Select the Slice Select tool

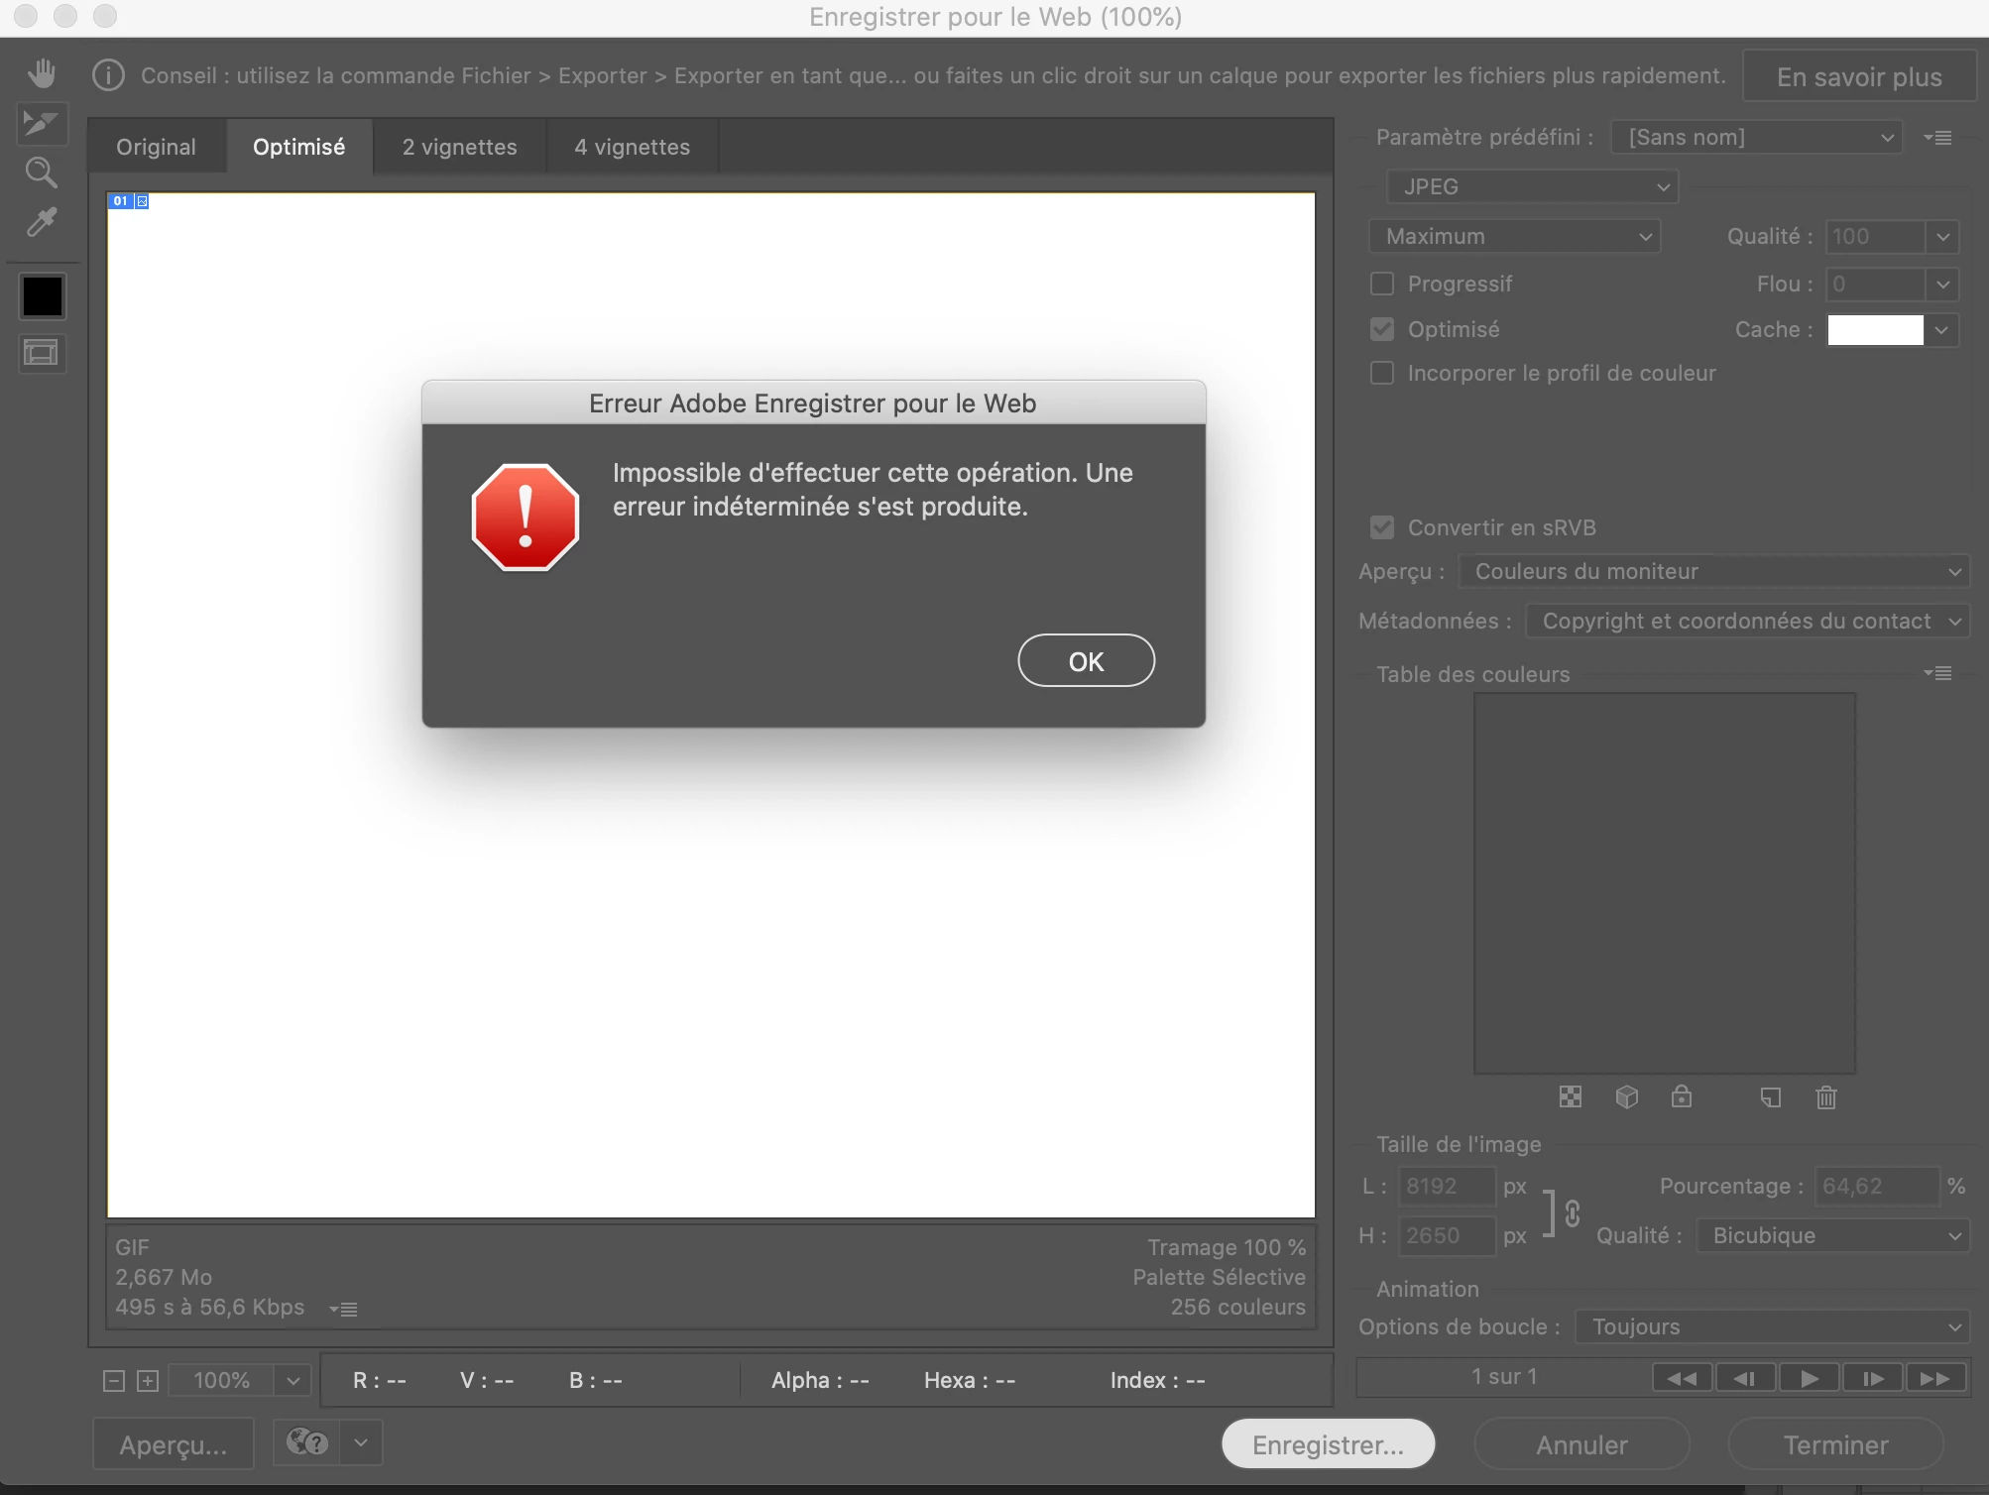42,123
